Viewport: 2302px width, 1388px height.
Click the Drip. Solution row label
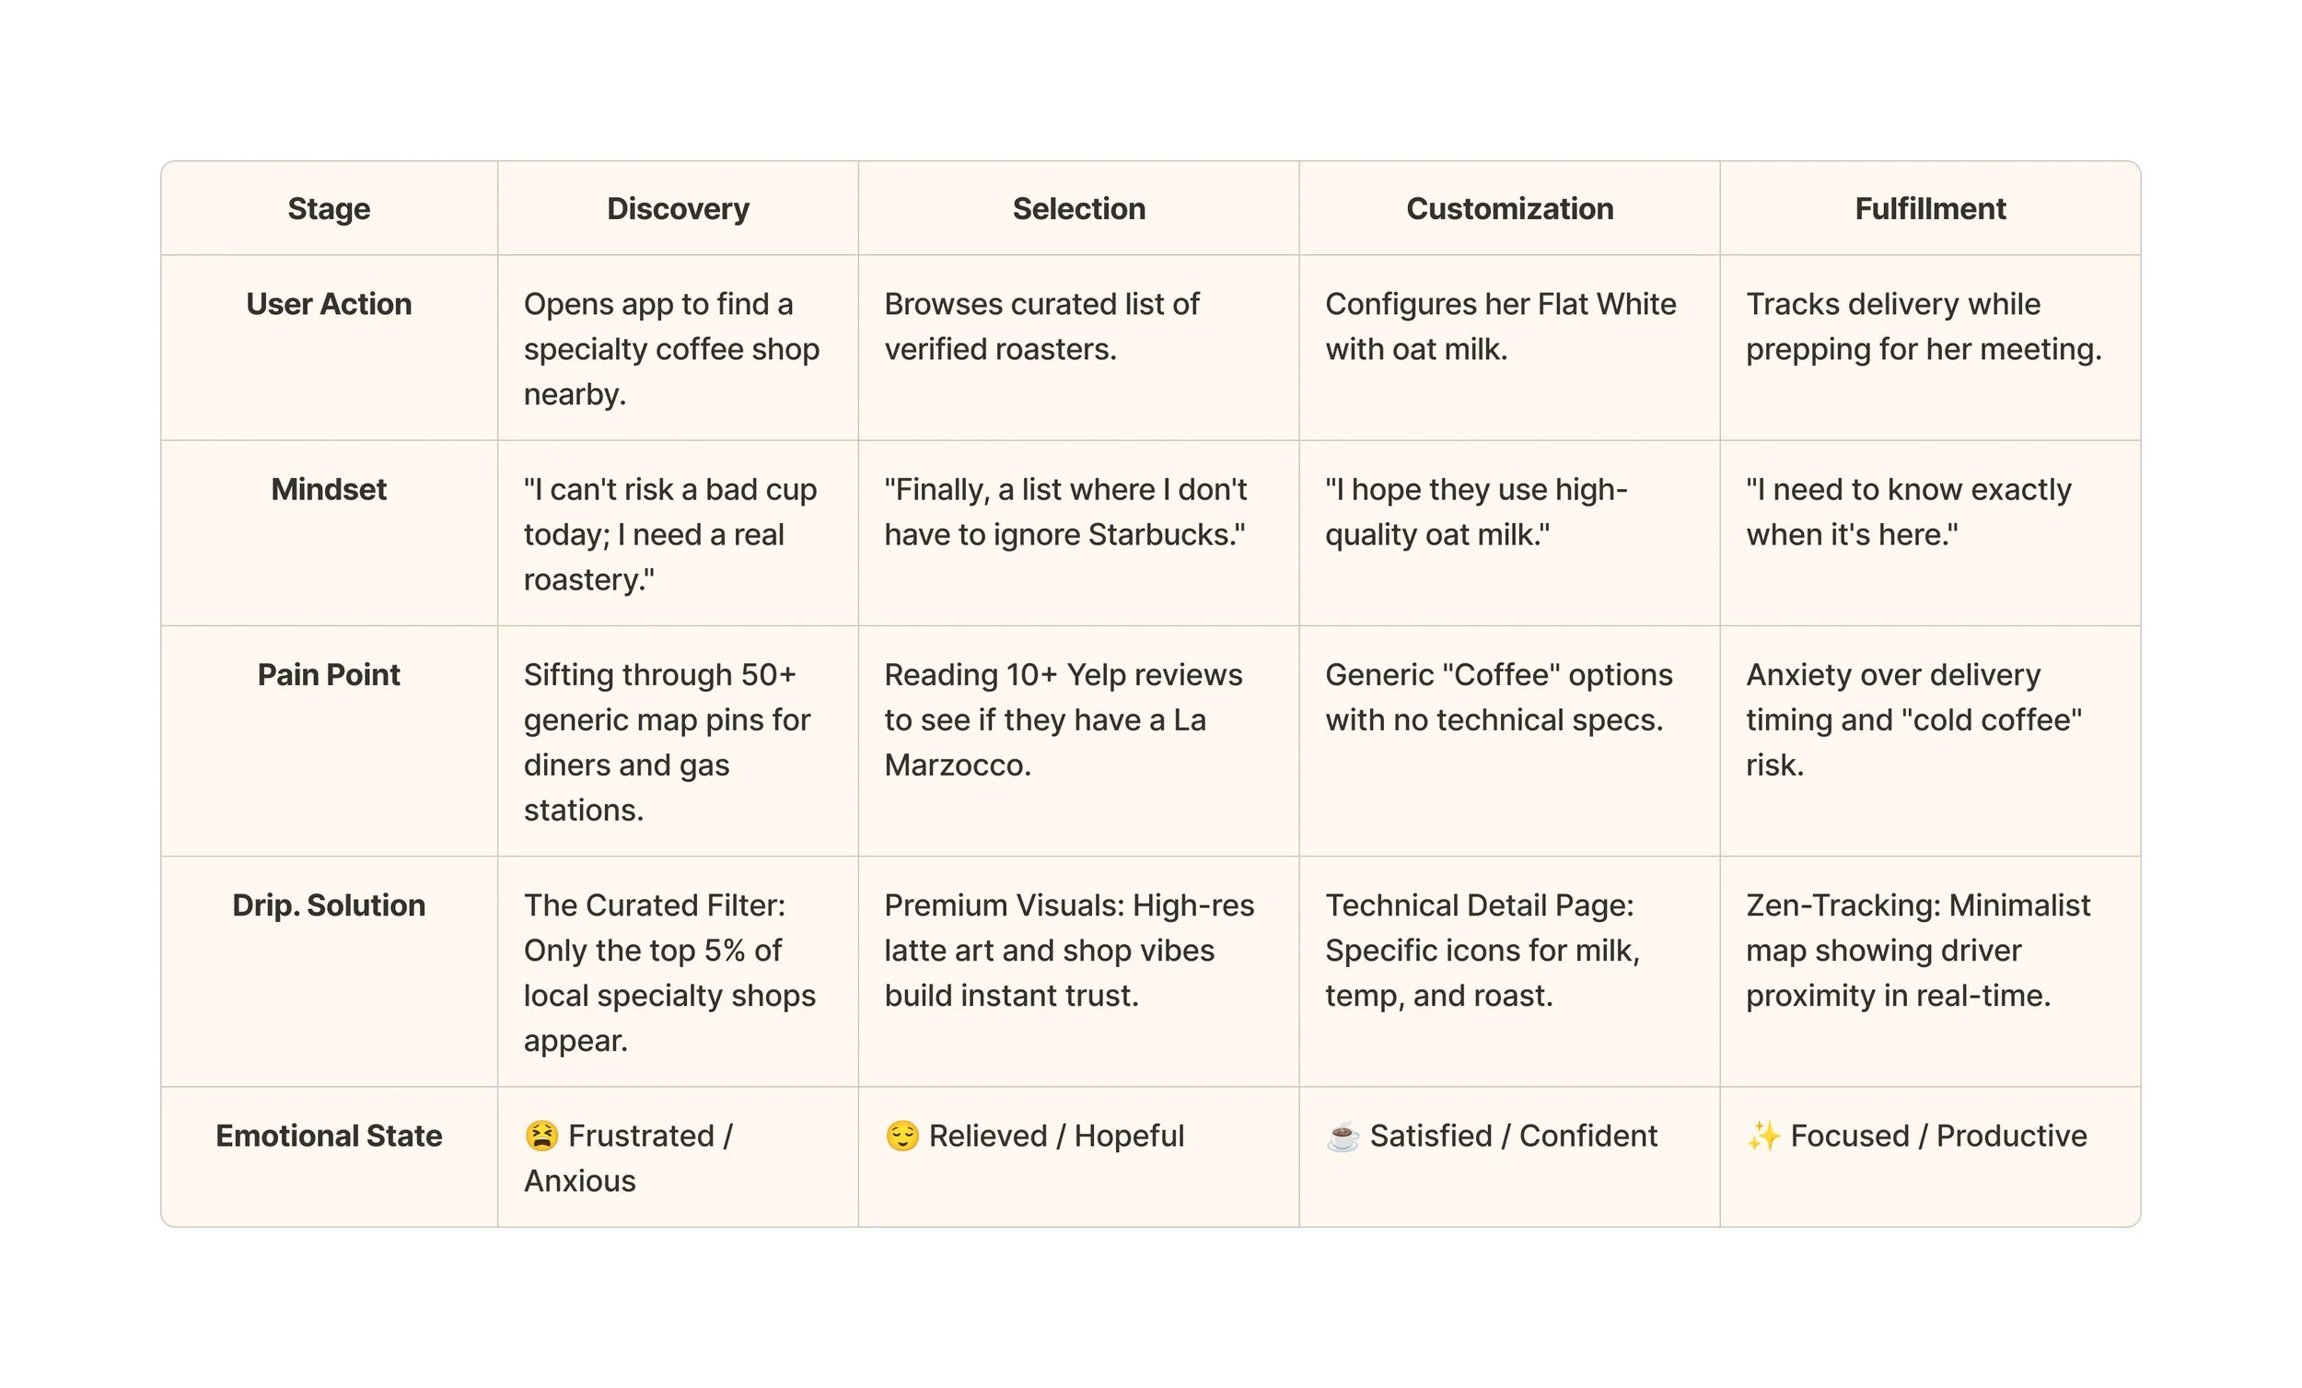(329, 904)
